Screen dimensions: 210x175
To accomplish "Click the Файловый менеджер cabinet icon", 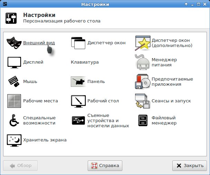I will 143,120.
